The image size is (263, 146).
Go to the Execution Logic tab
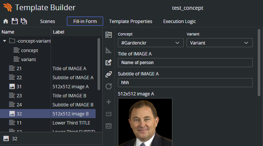coord(179,21)
